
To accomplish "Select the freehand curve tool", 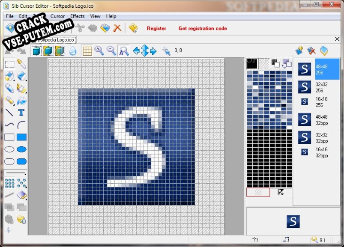I will (x=9, y=125).
